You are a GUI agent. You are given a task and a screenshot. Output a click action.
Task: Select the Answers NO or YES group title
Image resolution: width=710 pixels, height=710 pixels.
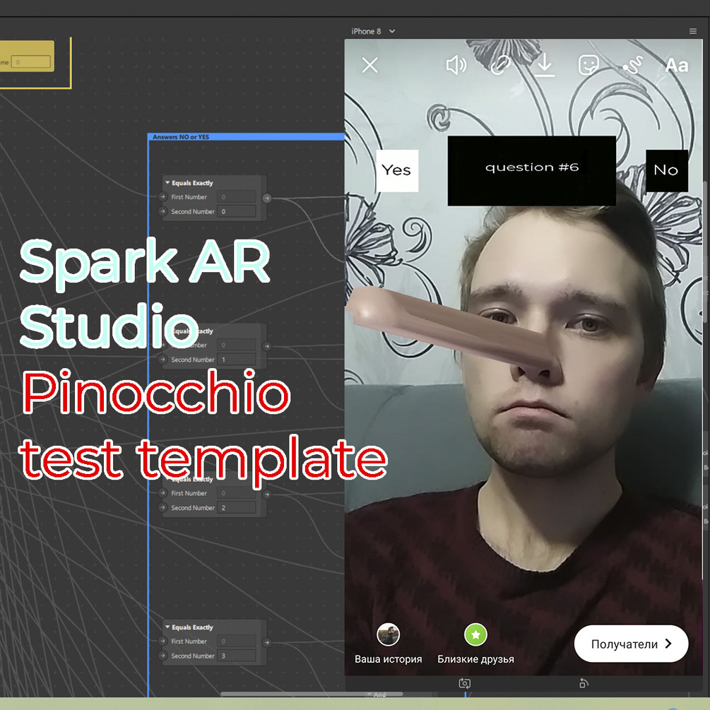pos(181,137)
